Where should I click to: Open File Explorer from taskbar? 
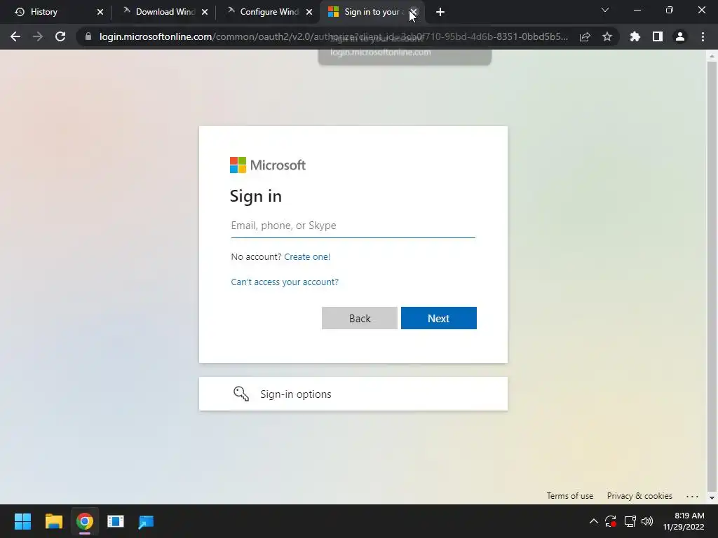[x=53, y=521]
